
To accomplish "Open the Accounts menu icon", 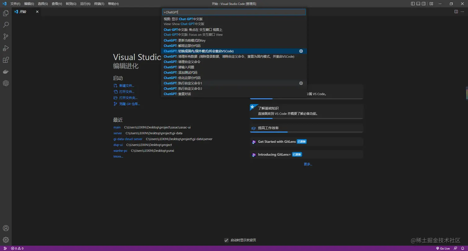I will (x=6, y=228).
